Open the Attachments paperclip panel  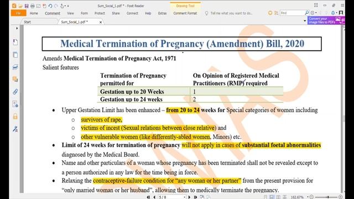[15, 92]
